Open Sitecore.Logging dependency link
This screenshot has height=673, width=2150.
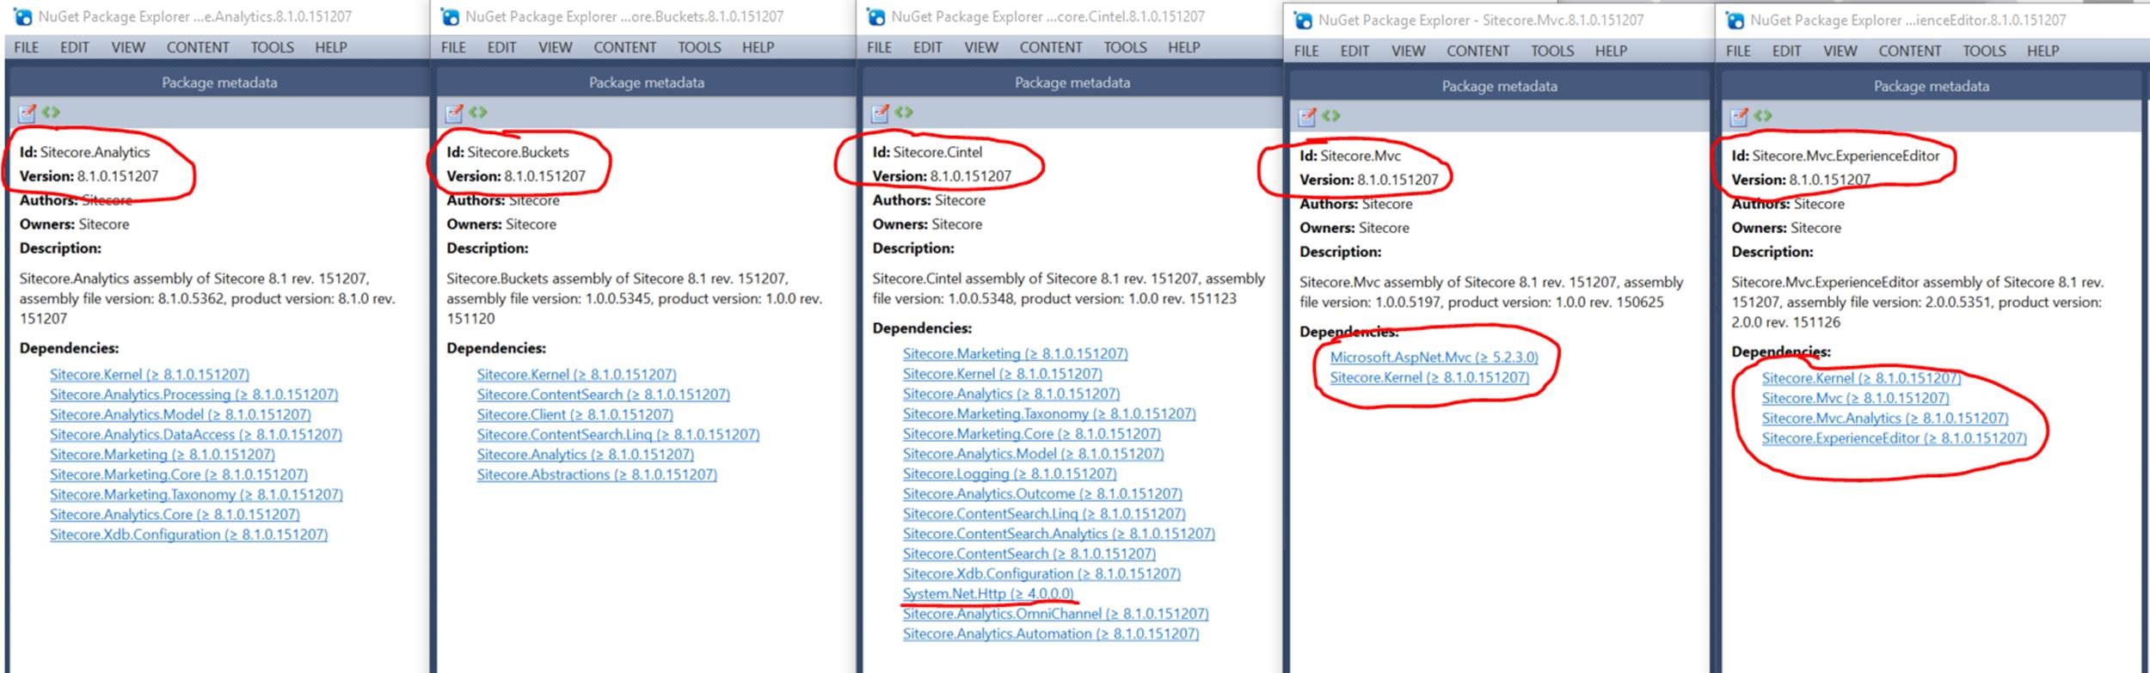(1010, 474)
